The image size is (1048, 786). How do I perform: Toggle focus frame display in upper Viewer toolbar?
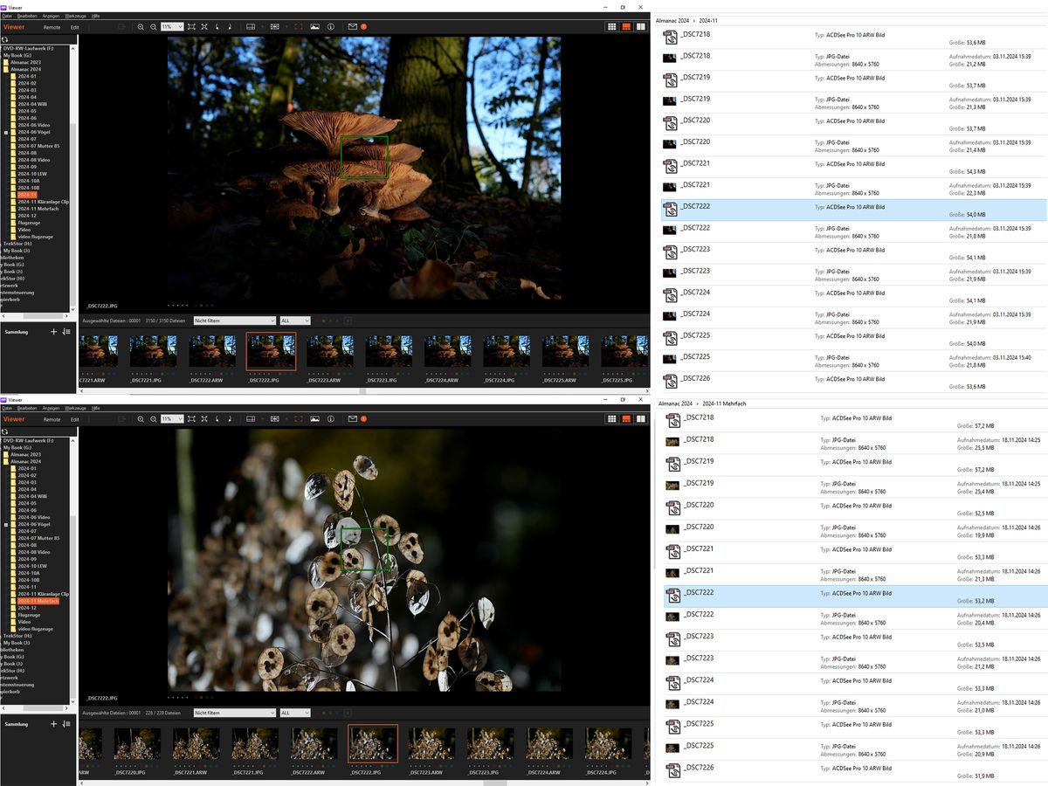pyautogui.click(x=298, y=27)
